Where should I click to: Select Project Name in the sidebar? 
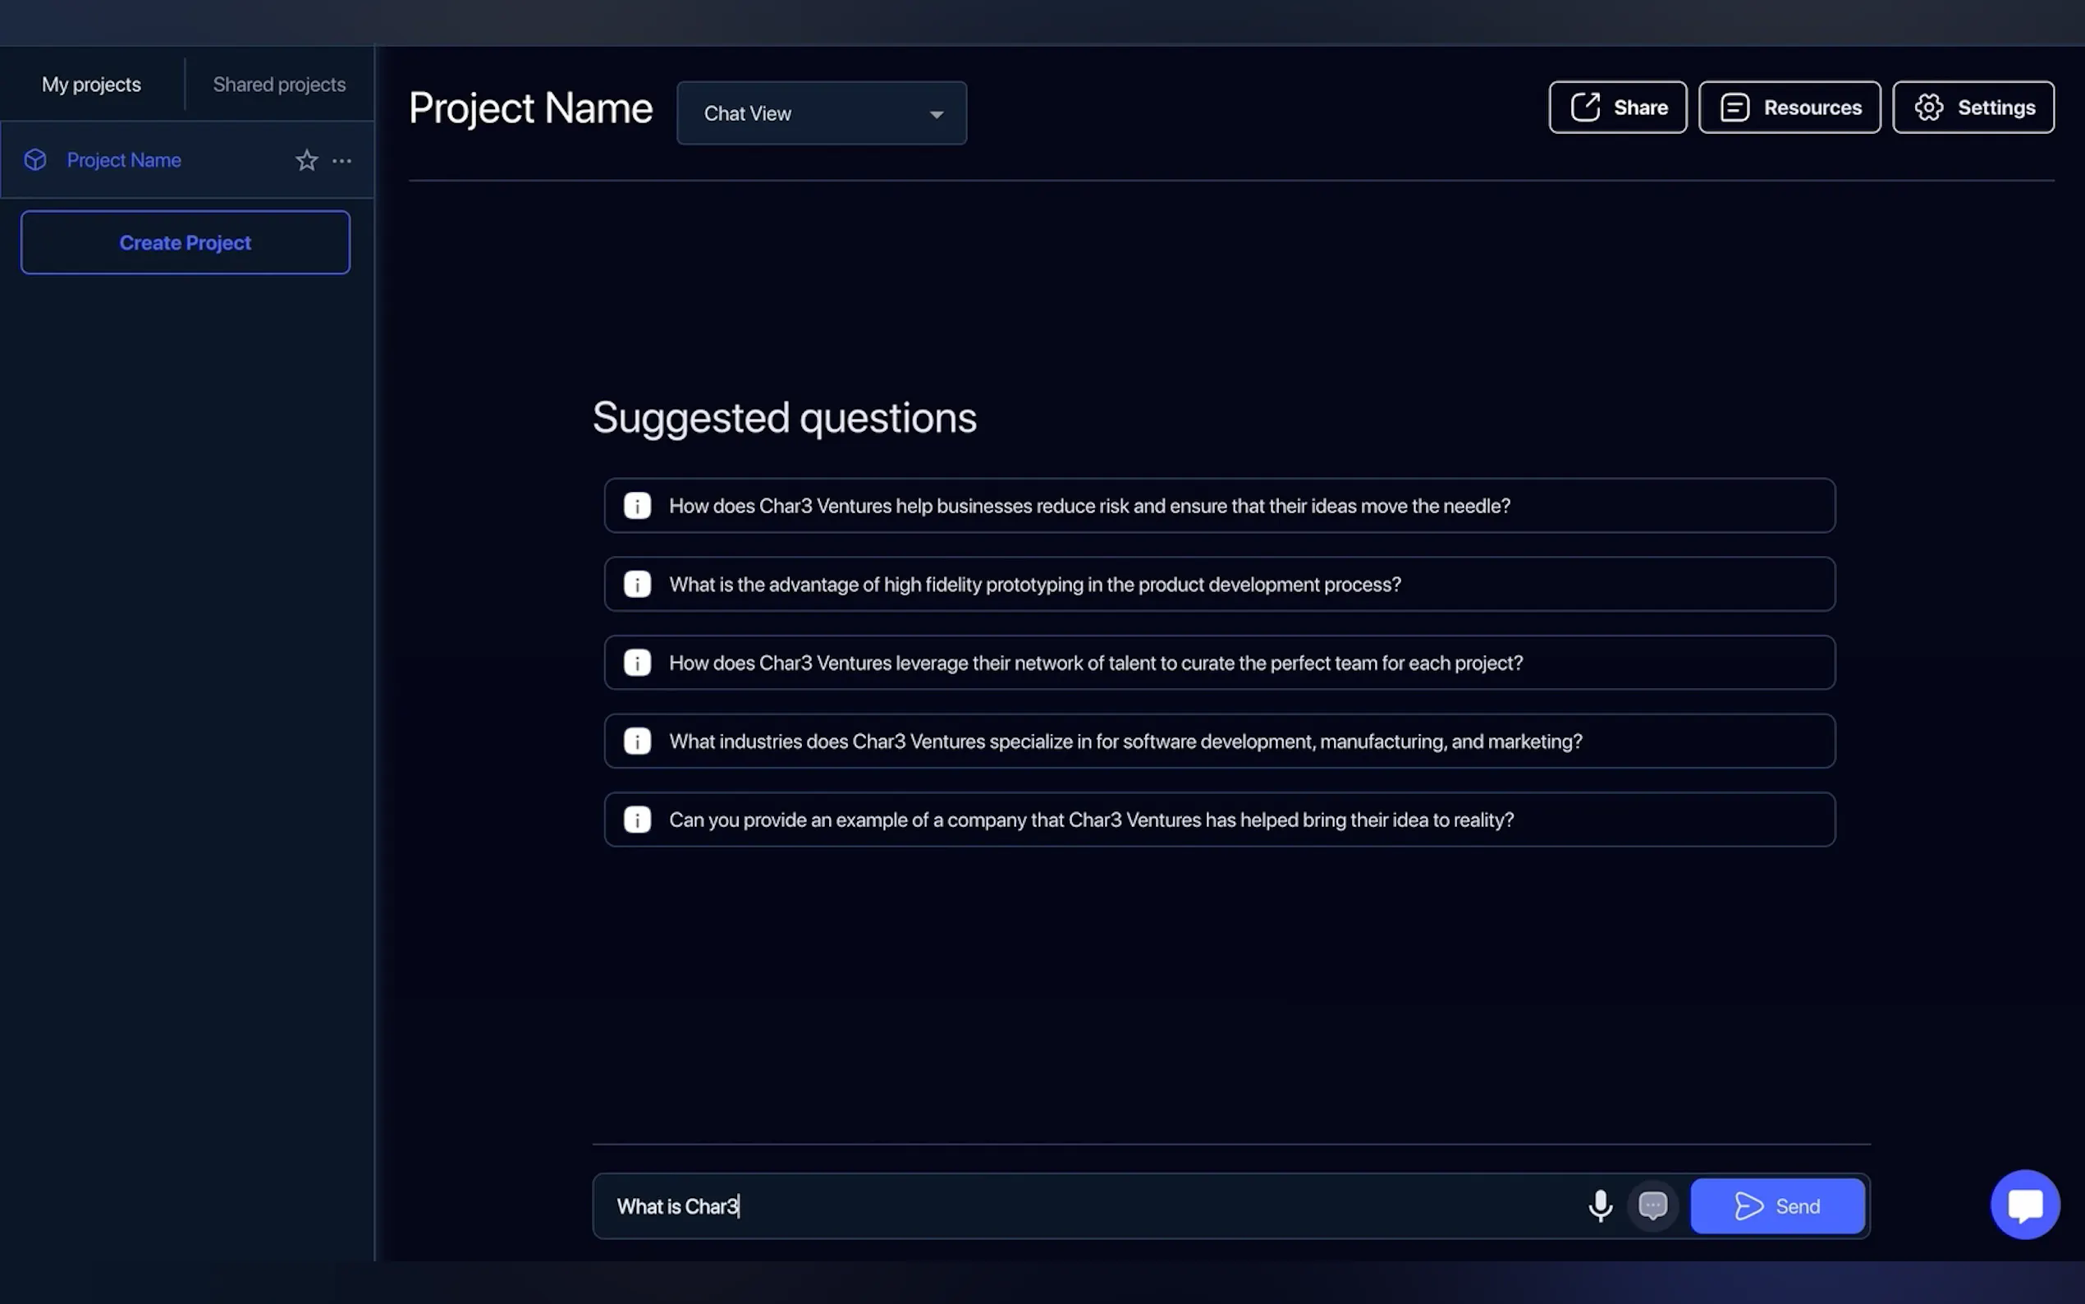(187, 159)
